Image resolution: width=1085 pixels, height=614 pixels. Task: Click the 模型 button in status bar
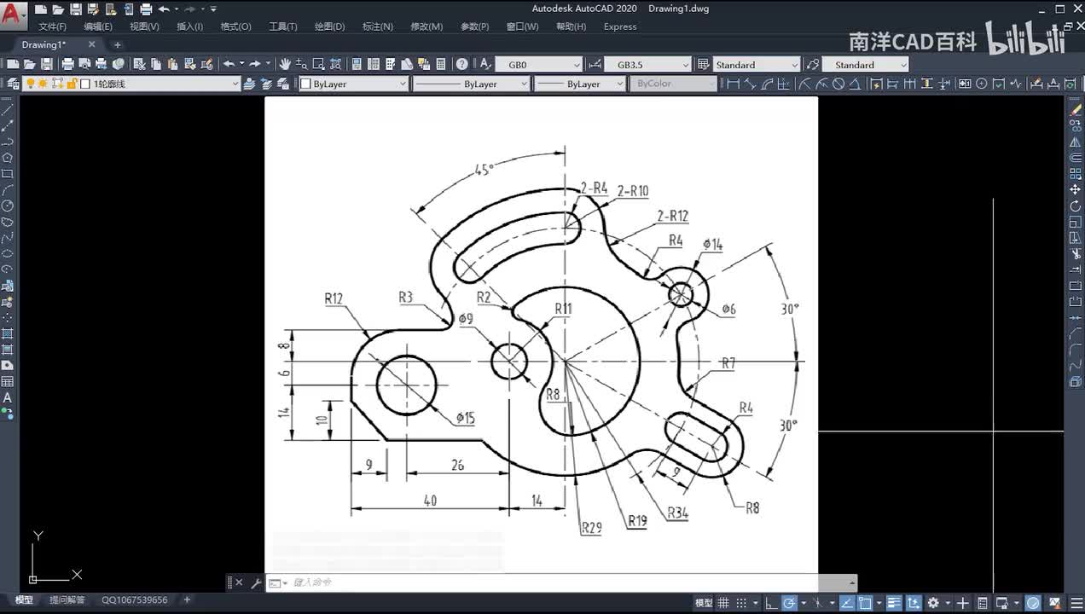[x=704, y=603]
